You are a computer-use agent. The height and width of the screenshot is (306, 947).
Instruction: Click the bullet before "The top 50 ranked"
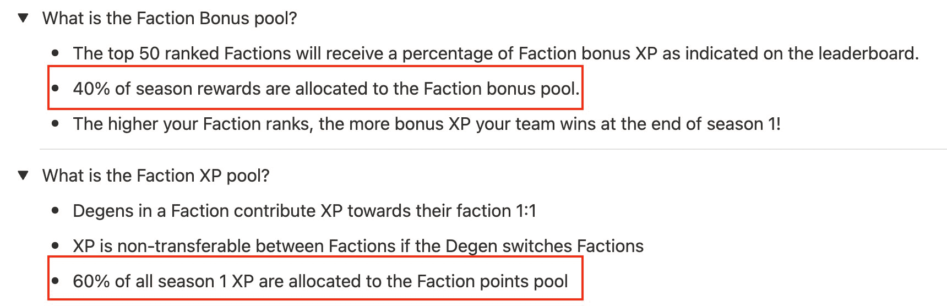pos(55,53)
